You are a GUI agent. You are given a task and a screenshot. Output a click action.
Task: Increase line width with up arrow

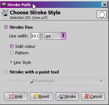[41, 34]
